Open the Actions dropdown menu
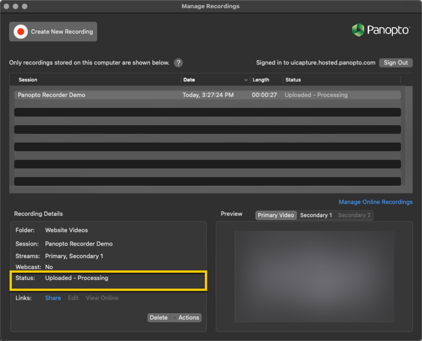The height and width of the screenshot is (341, 422). (x=187, y=318)
